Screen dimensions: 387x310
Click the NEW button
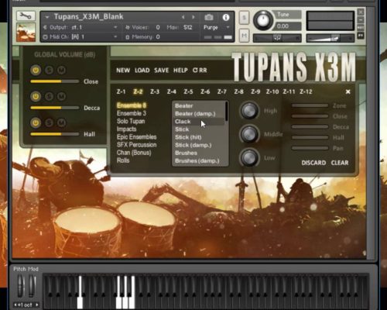123,71
